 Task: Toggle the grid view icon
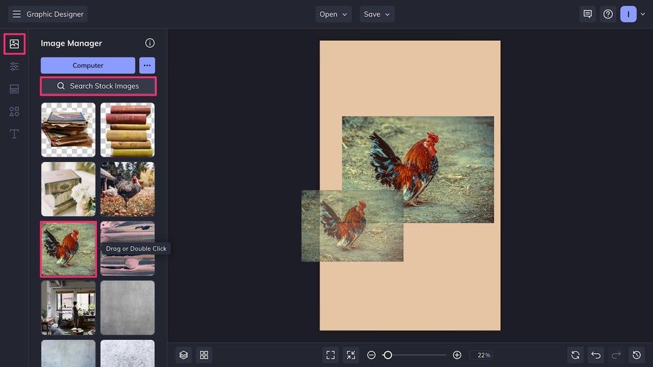click(204, 355)
